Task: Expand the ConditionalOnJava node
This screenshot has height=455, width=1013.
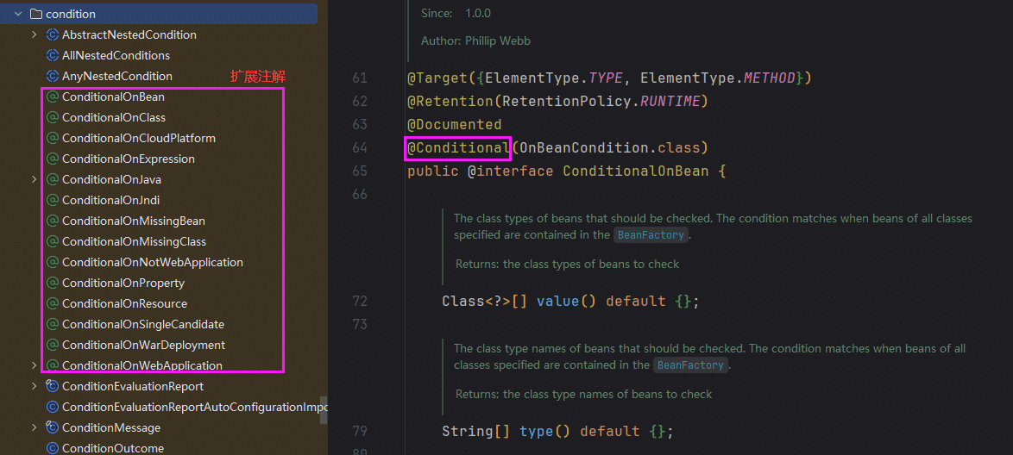Action: pos(35,179)
